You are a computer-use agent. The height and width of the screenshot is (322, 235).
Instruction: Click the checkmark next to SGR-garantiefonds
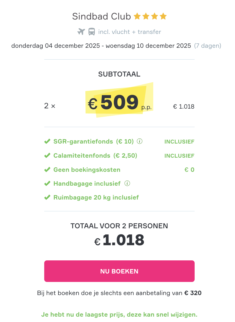[x=48, y=141]
